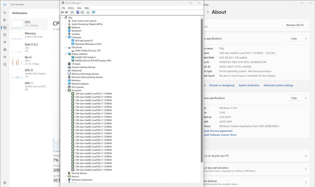
Task: Open App history icon in Task Manager sidebar
Action: [4, 35]
